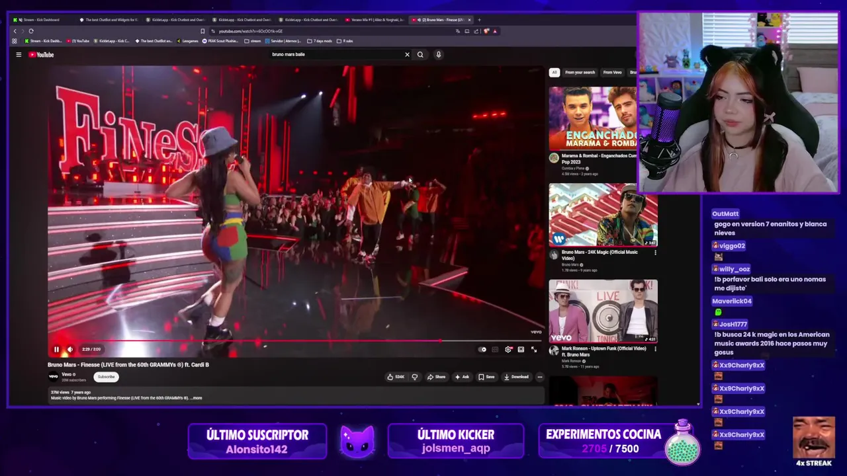Screen dimensions: 847x476
Task: Open the '(1) YouTube' bookmark
Action: 78,41
